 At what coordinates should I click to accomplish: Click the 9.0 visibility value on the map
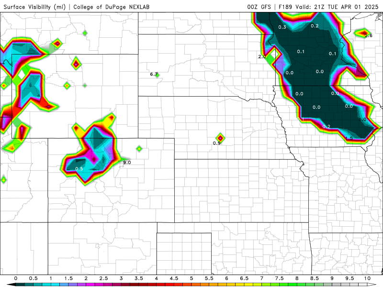pyautogui.click(x=127, y=163)
